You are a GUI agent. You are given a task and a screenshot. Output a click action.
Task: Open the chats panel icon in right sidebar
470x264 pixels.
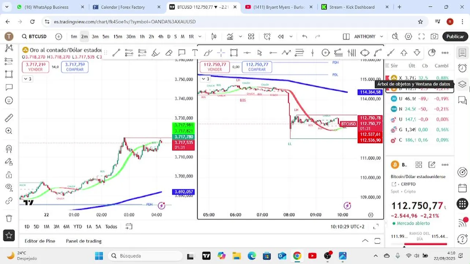click(x=462, y=100)
